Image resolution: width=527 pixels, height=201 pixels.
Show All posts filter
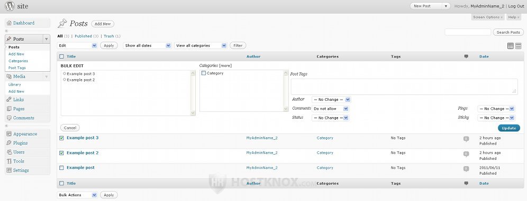pos(60,36)
